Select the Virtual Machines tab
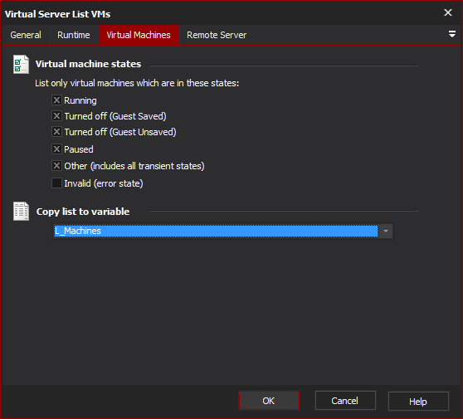The height and width of the screenshot is (419, 463). (x=139, y=35)
